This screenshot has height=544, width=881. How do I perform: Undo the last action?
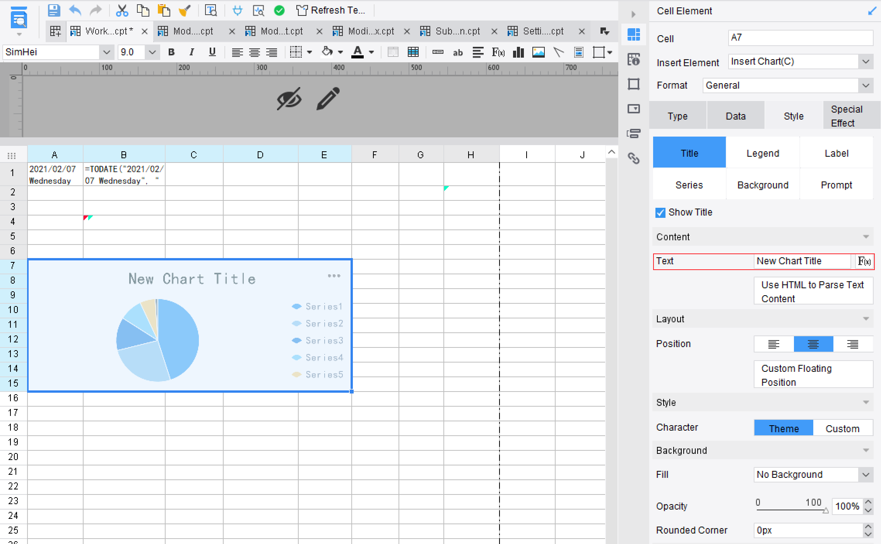75,10
